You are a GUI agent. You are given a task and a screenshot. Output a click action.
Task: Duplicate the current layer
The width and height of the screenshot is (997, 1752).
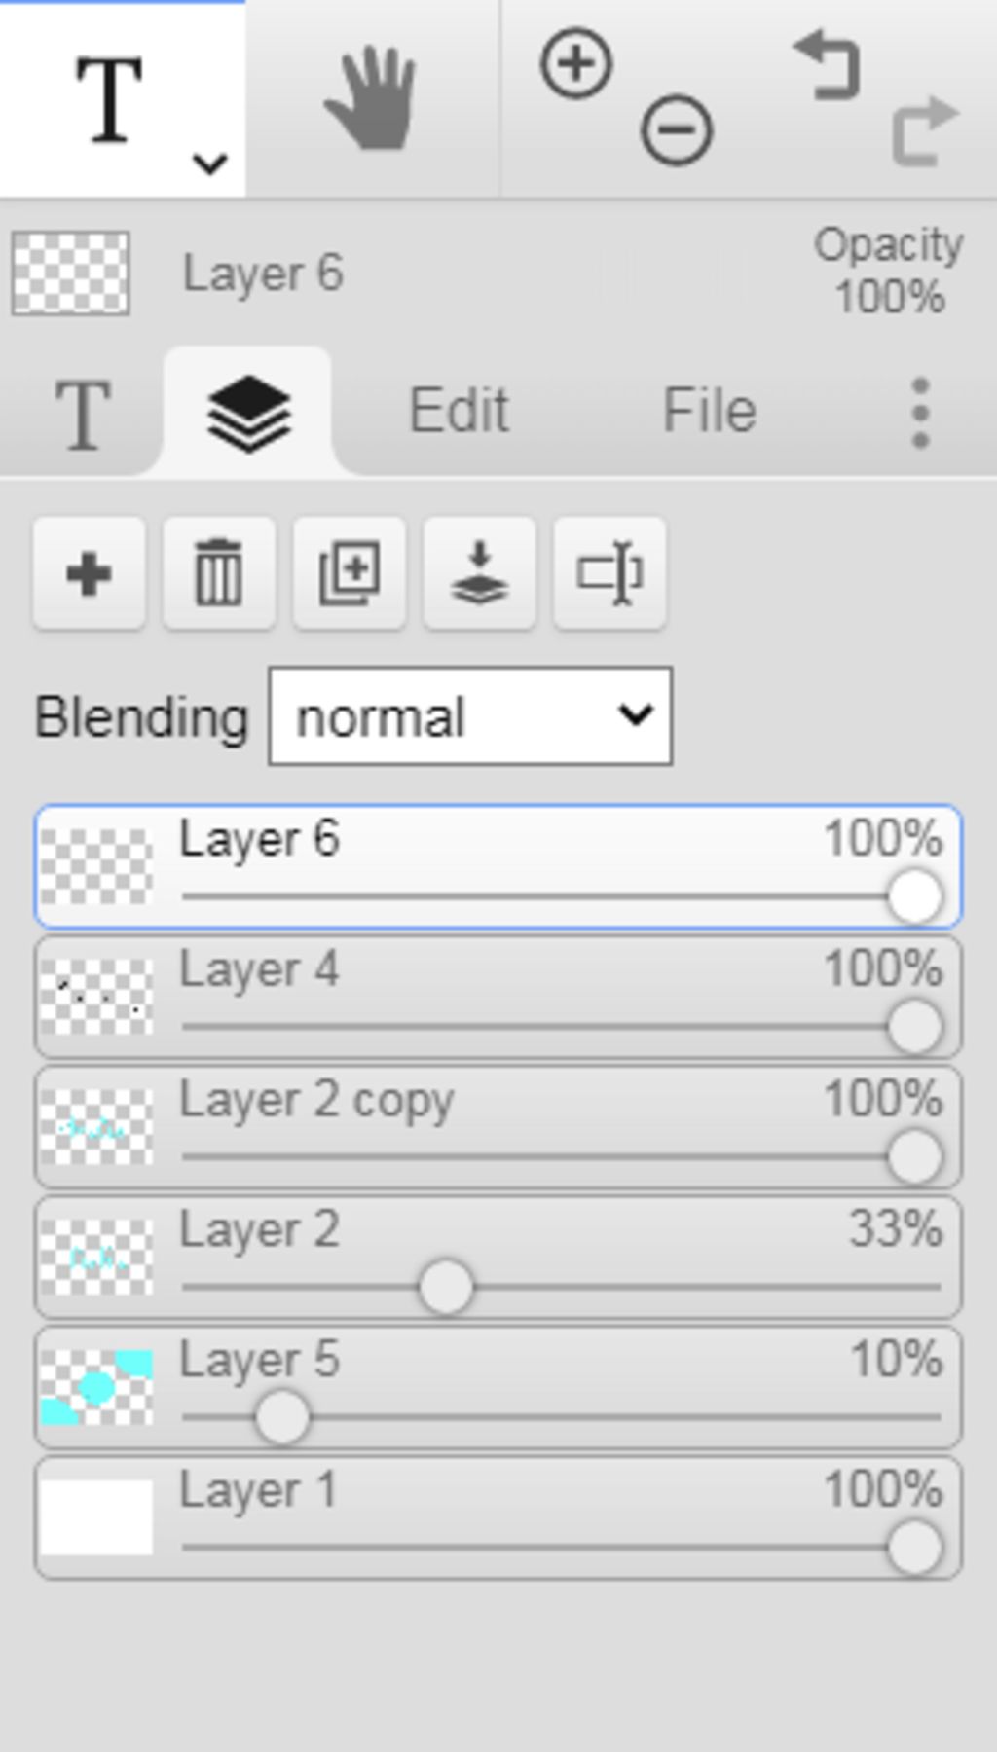tap(350, 573)
